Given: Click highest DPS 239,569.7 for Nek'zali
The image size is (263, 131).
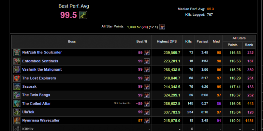Looking at the screenshot, I should [x=172, y=53].
